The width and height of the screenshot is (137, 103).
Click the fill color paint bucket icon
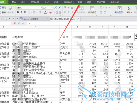[40, 12]
